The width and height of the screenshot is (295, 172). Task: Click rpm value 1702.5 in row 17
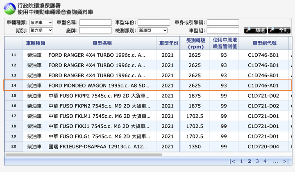point(195,116)
